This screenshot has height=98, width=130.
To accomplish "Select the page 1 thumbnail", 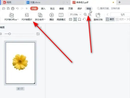I will 20,63.
